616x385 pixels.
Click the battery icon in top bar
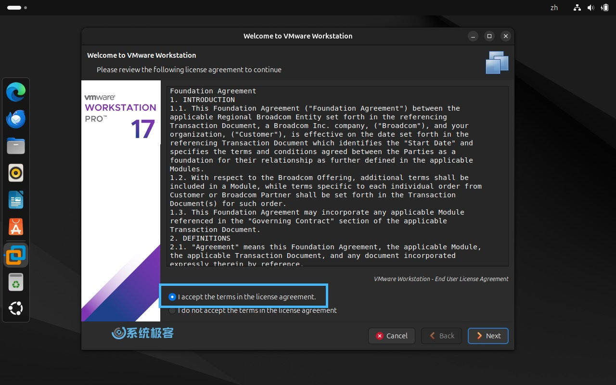coord(604,8)
